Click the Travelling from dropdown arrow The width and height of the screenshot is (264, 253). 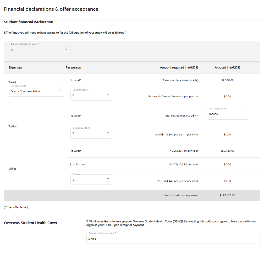[x=60, y=90]
